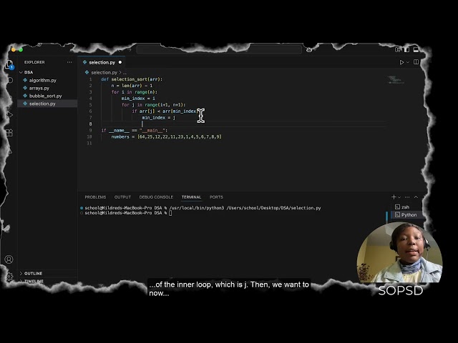This screenshot has width=458, height=343.
Task: Click the 'min_index = i' line
Action: tap(138, 99)
